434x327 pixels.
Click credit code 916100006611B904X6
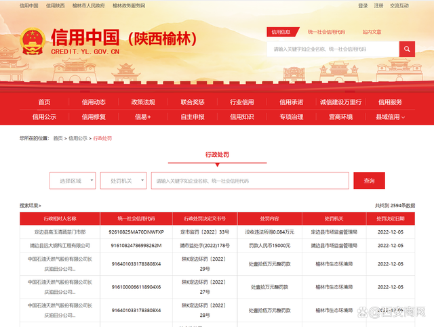136,287
